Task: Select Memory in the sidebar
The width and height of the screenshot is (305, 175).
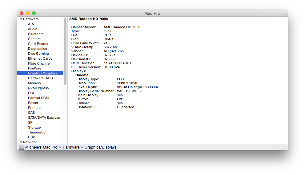Action: pos(34,83)
